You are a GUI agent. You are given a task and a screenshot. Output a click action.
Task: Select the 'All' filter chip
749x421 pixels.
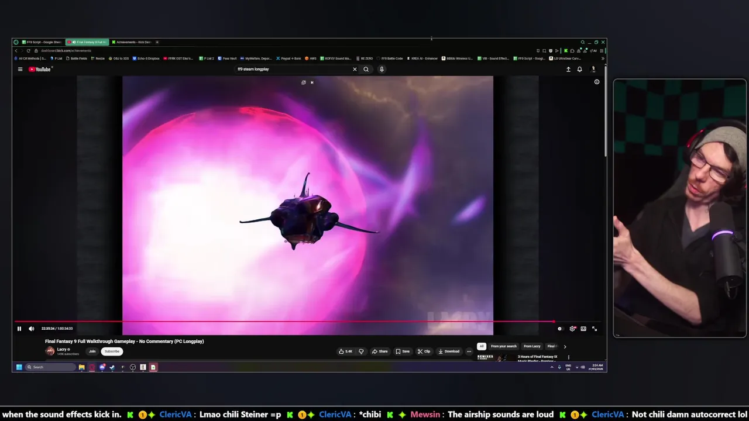(x=482, y=346)
